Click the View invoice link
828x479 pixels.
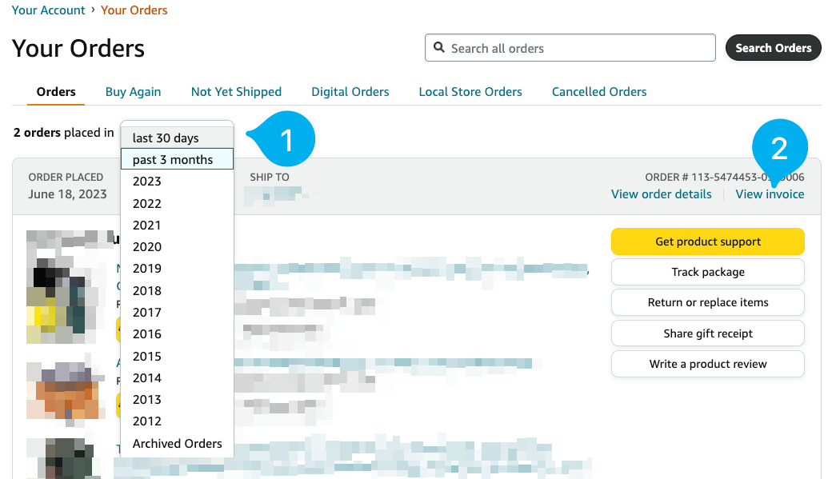(770, 194)
